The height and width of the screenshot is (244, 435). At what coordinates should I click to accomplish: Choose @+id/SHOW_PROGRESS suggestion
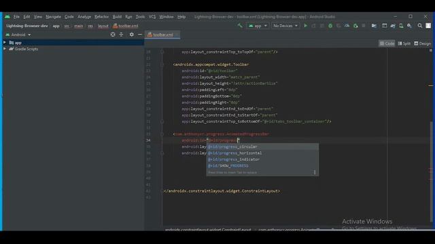(x=262, y=165)
